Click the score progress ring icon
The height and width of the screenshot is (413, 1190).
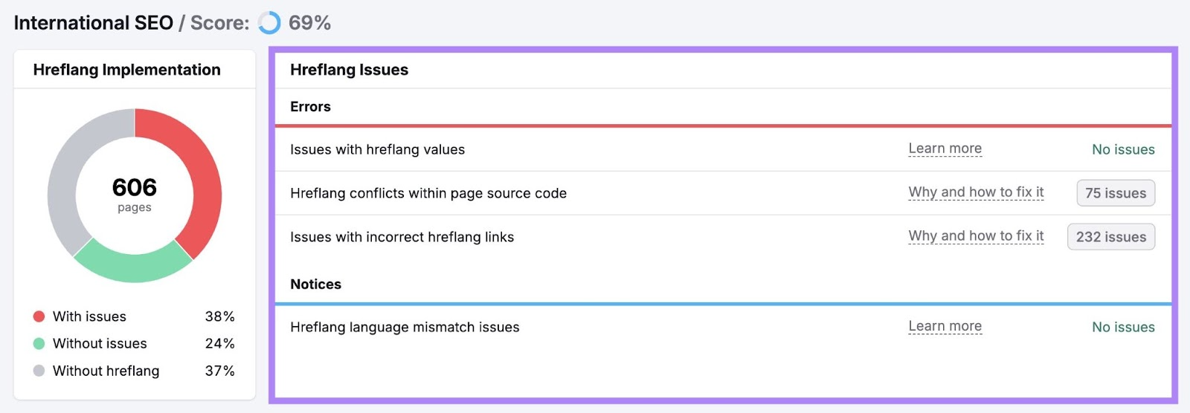click(x=269, y=23)
